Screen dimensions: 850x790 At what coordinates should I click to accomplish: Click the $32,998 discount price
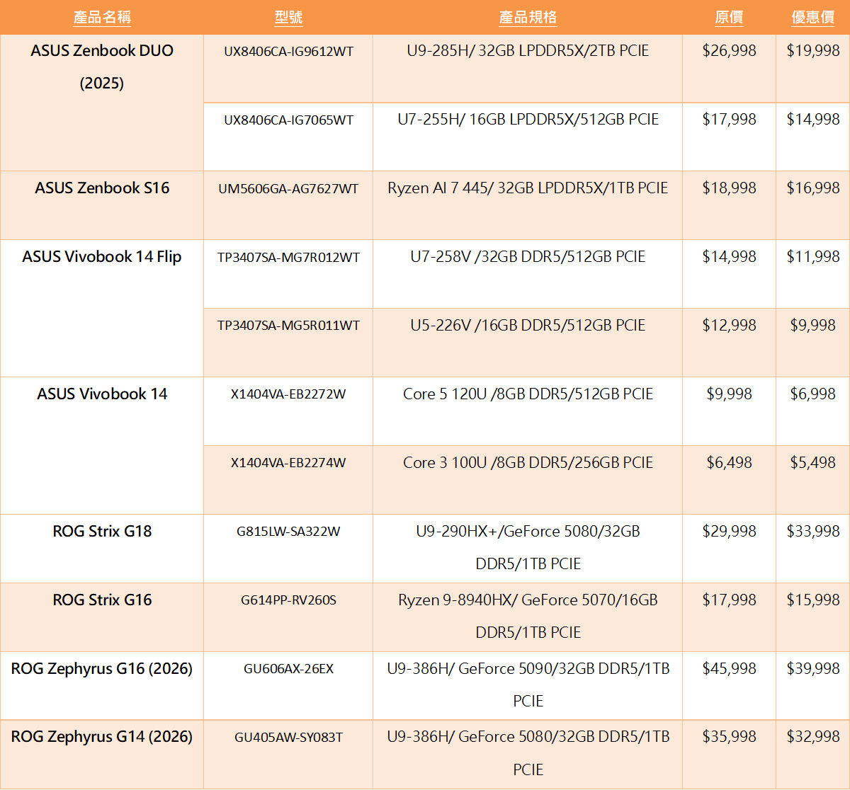[812, 737]
